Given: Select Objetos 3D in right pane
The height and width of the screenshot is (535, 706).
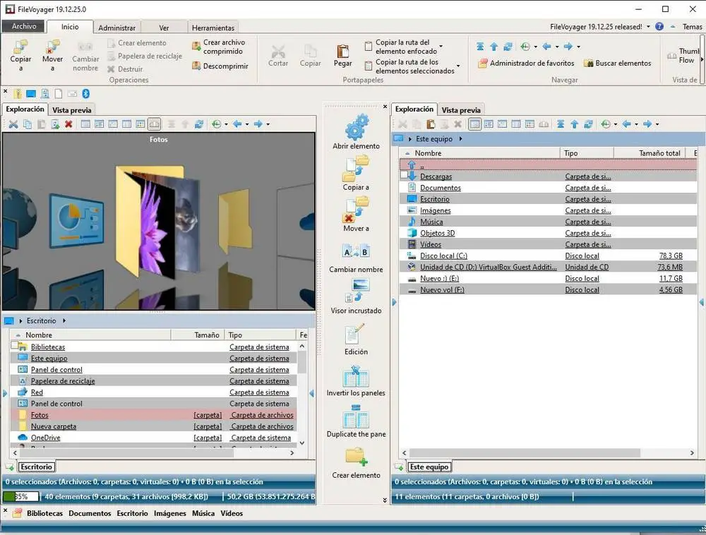Looking at the screenshot, I should pos(437,233).
